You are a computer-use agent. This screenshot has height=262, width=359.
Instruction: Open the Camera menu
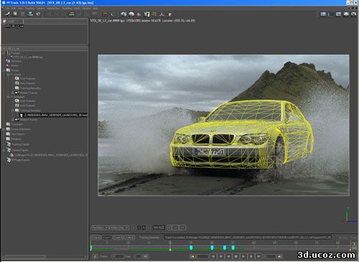(x=40, y=9)
